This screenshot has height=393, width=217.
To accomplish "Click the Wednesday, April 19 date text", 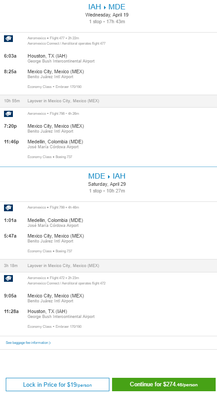I will click(107, 15).
